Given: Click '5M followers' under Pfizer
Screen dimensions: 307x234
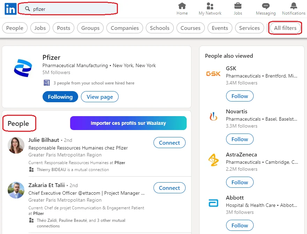Looking at the screenshot, I should coord(56,72).
